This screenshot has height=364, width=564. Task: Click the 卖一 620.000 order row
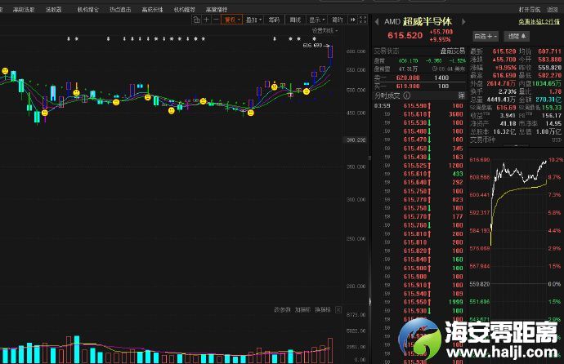(420, 78)
